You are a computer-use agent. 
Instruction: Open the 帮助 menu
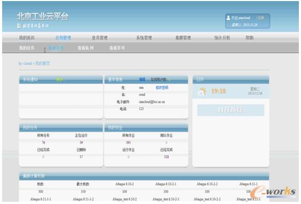click(x=250, y=37)
